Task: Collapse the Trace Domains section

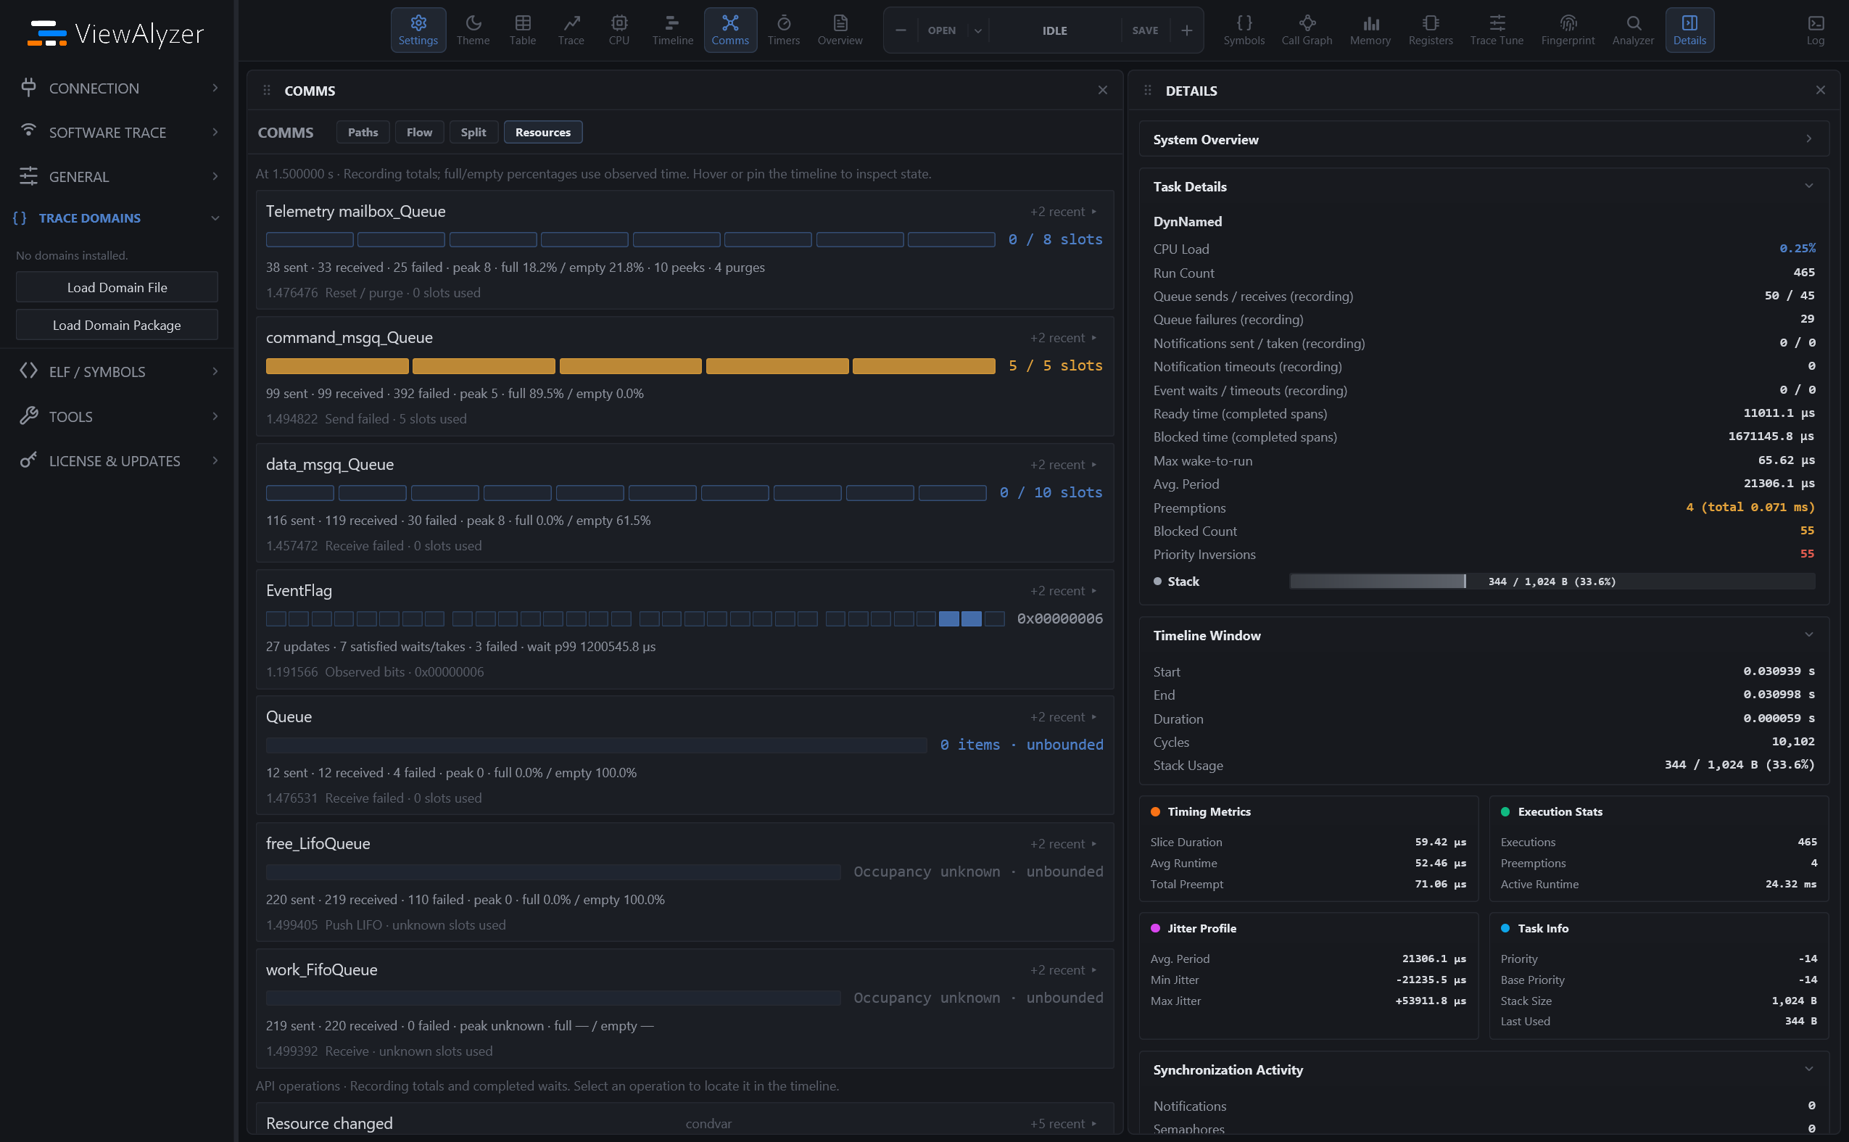Action: pos(117,218)
